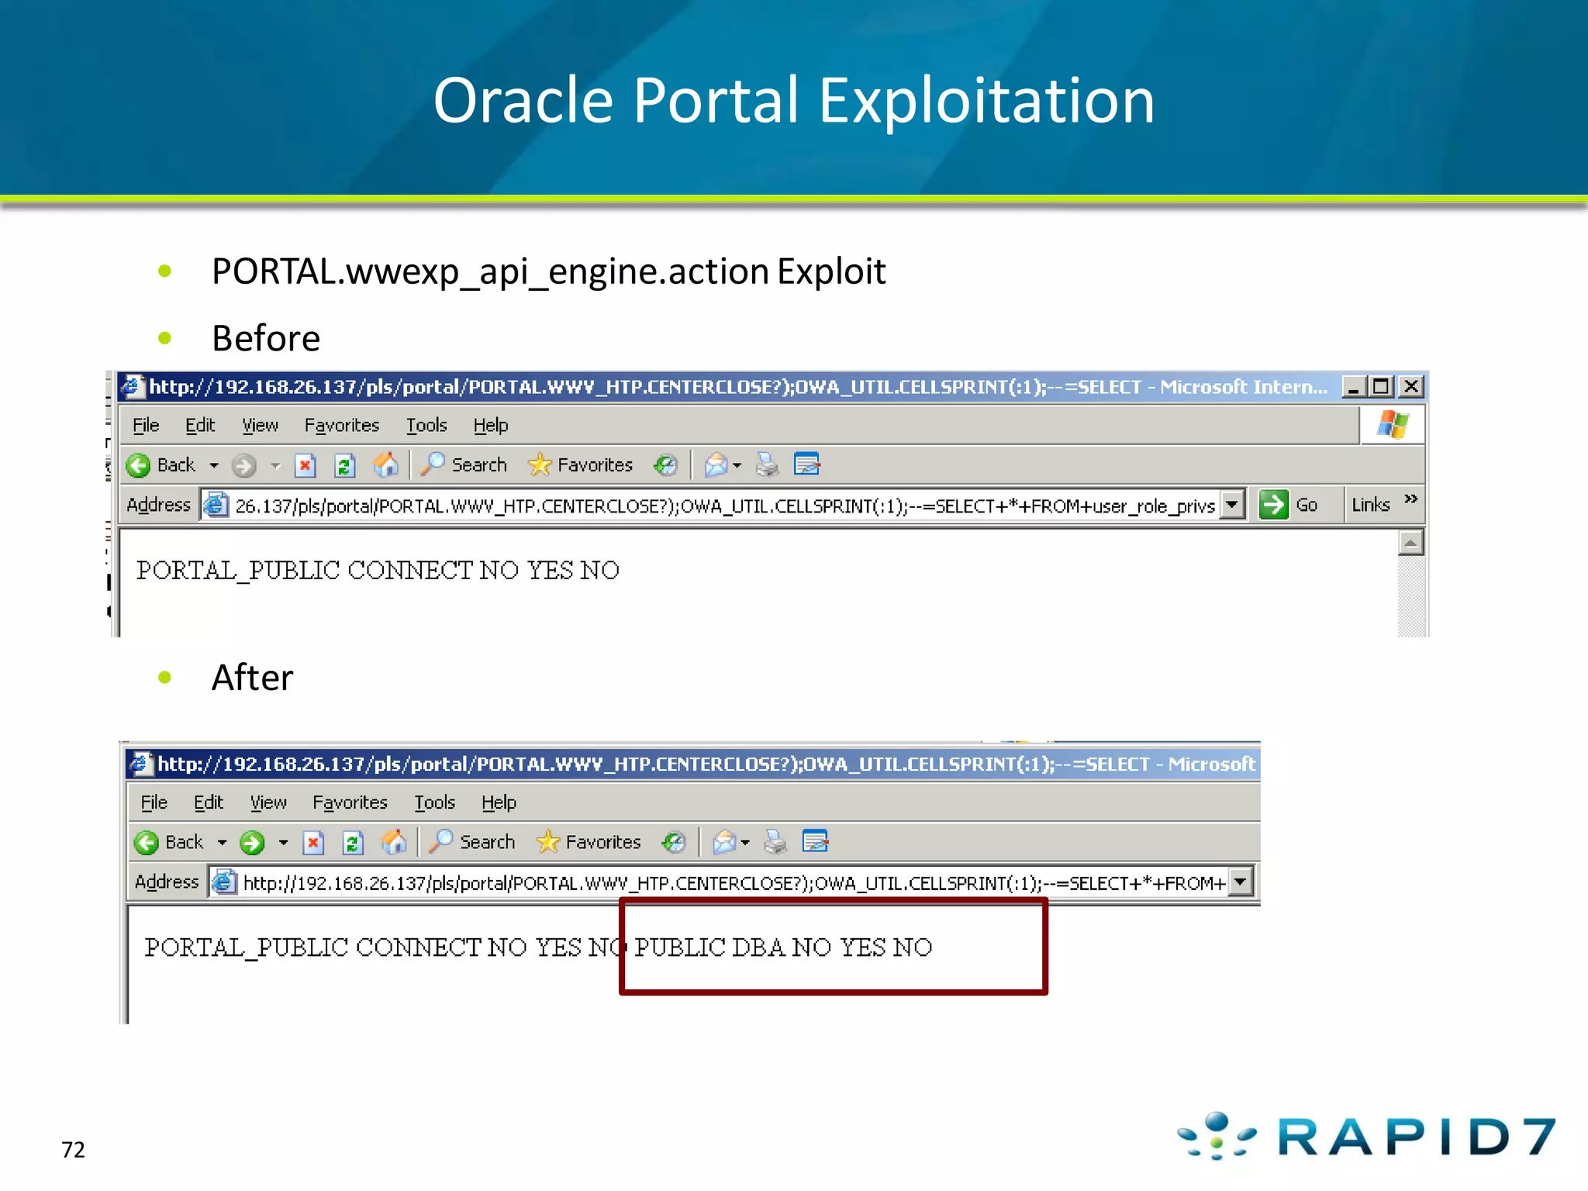Click Favorites star in After browser toolbar
1588x1191 pixels.
coord(547,842)
